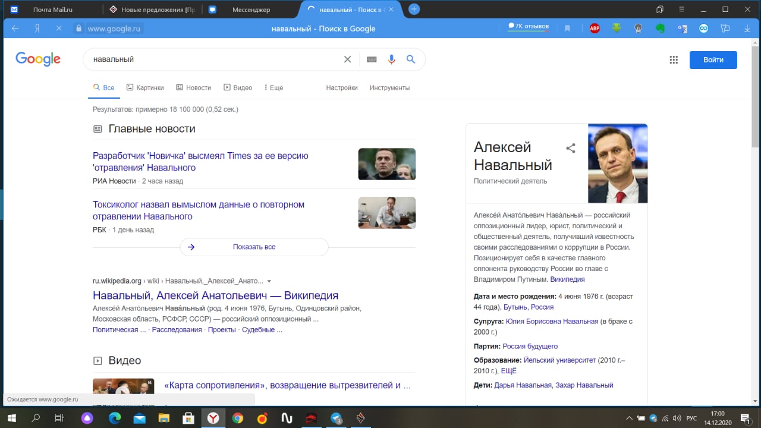This screenshot has height=428, width=761.
Task: Show hidden system tray icons
Action: (x=630, y=418)
